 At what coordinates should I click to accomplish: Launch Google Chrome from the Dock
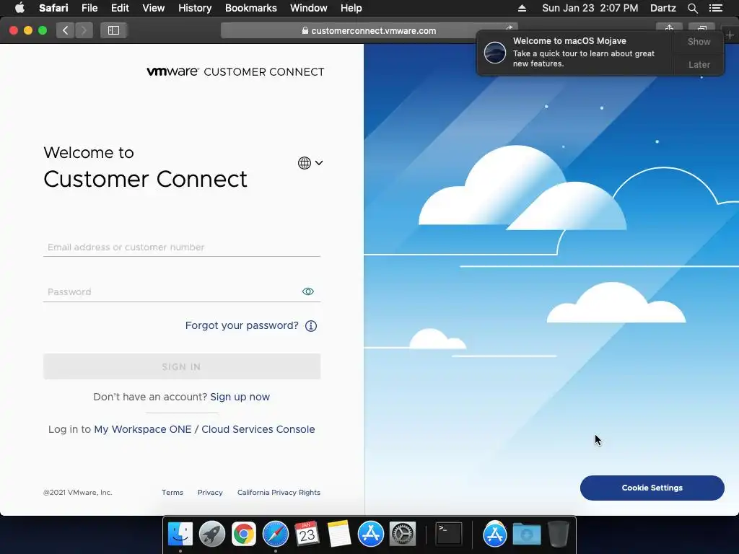click(244, 535)
